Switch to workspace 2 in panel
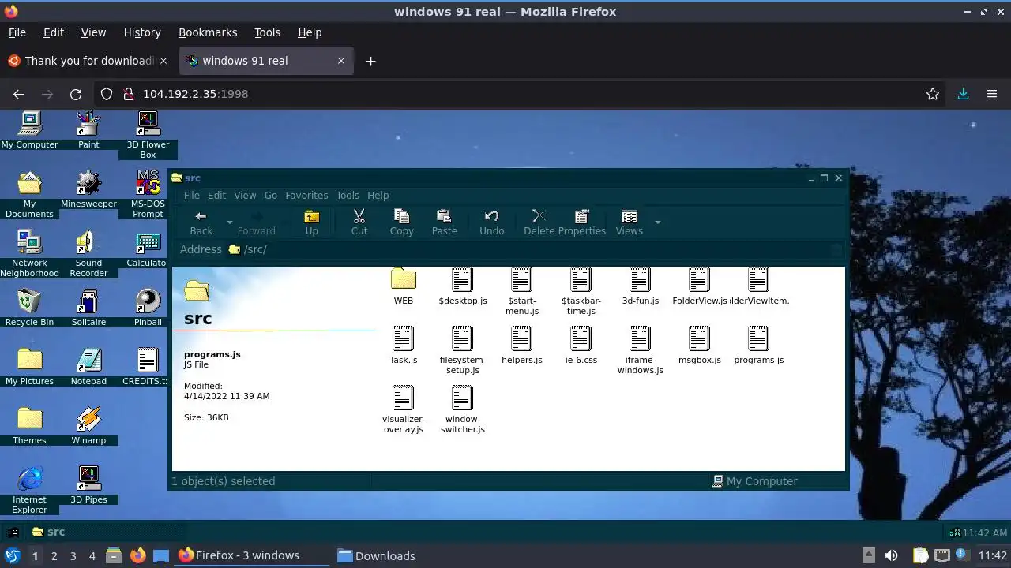Screen dimensions: 1011x568 tap(54, 555)
